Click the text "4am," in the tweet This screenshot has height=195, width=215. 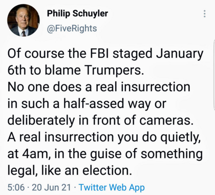tap(36, 155)
